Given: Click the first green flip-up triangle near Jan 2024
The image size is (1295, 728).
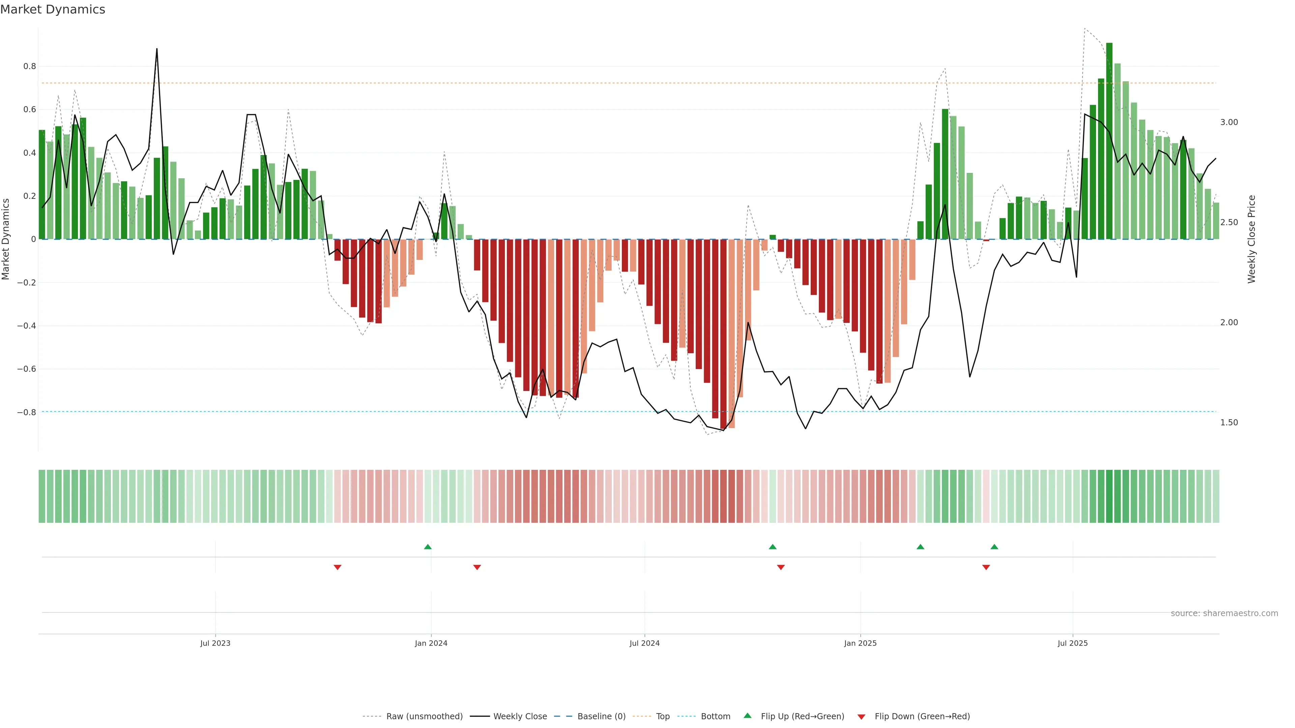Looking at the screenshot, I should point(427,547).
